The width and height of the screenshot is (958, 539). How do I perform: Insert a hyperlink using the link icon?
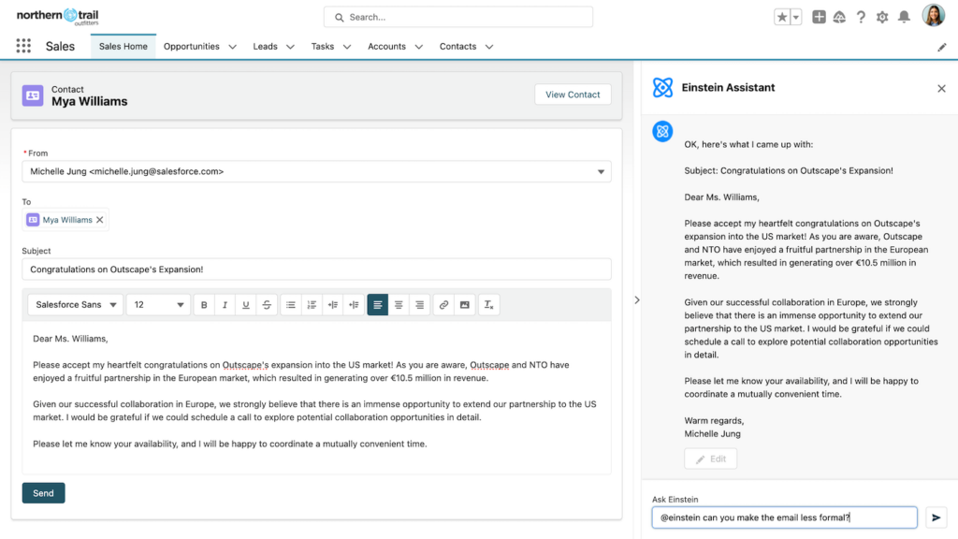point(443,304)
